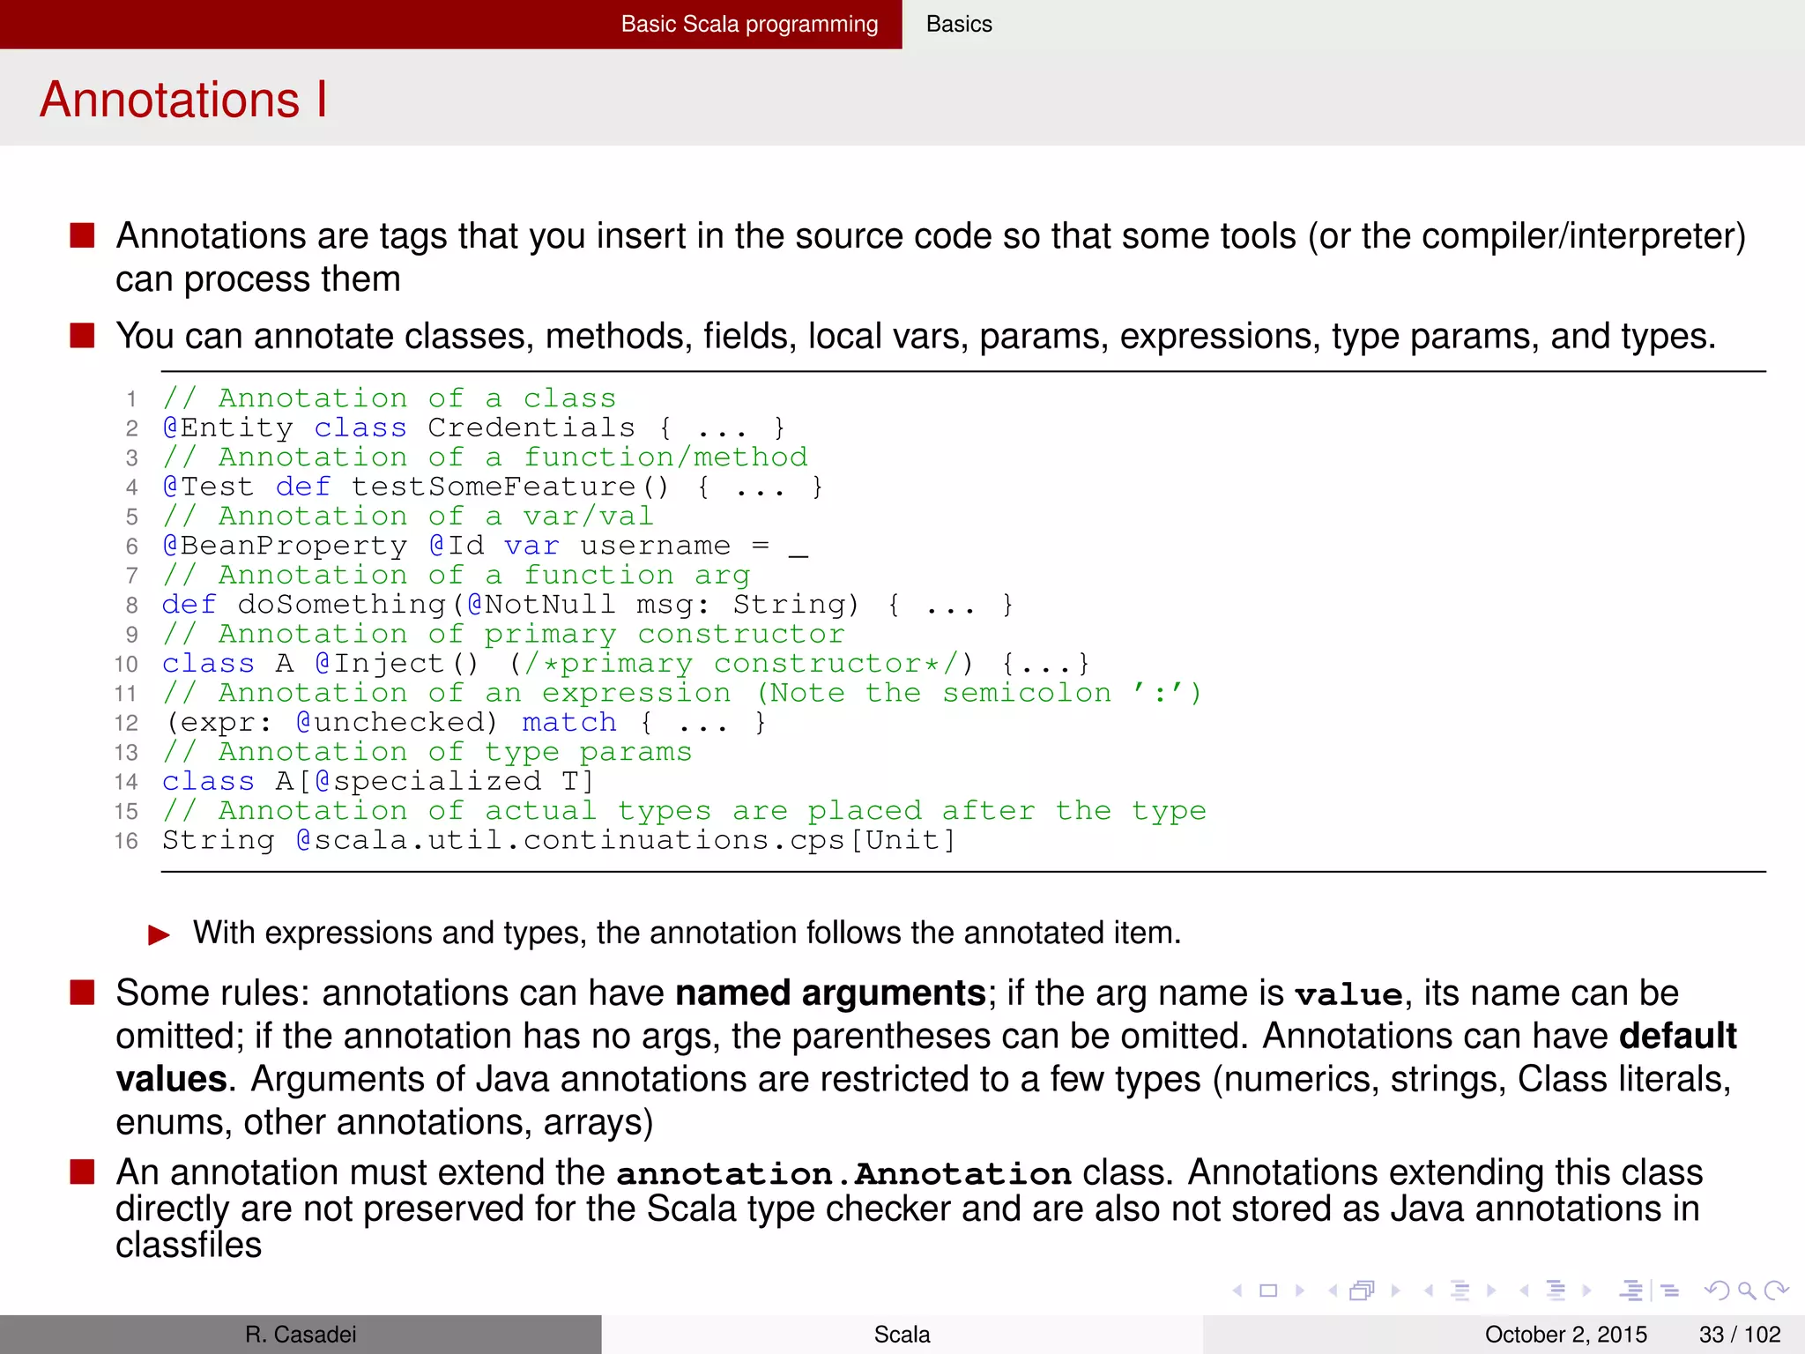Click the go forward redo-arrow icon

[x=1777, y=1291]
